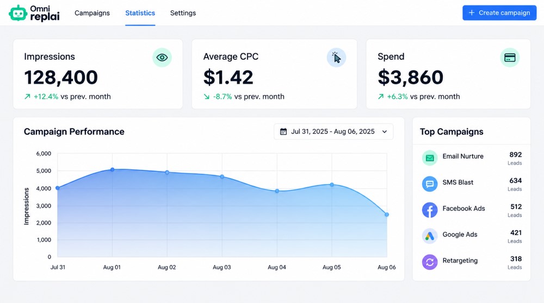This screenshot has height=303, width=544.
Task: Click the Retargeting refresh icon
Action: click(x=430, y=262)
